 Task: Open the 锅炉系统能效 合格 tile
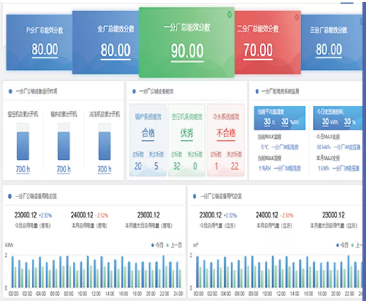pos(148,140)
